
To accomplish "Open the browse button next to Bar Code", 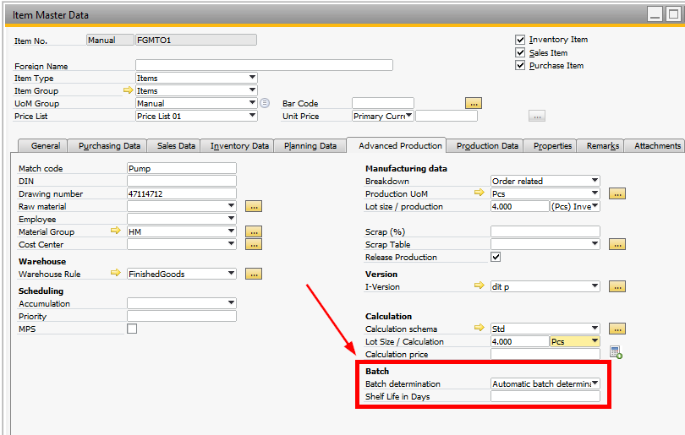I will (474, 103).
